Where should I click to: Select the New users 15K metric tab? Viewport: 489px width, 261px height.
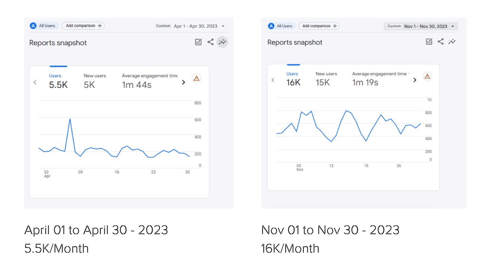326,79
